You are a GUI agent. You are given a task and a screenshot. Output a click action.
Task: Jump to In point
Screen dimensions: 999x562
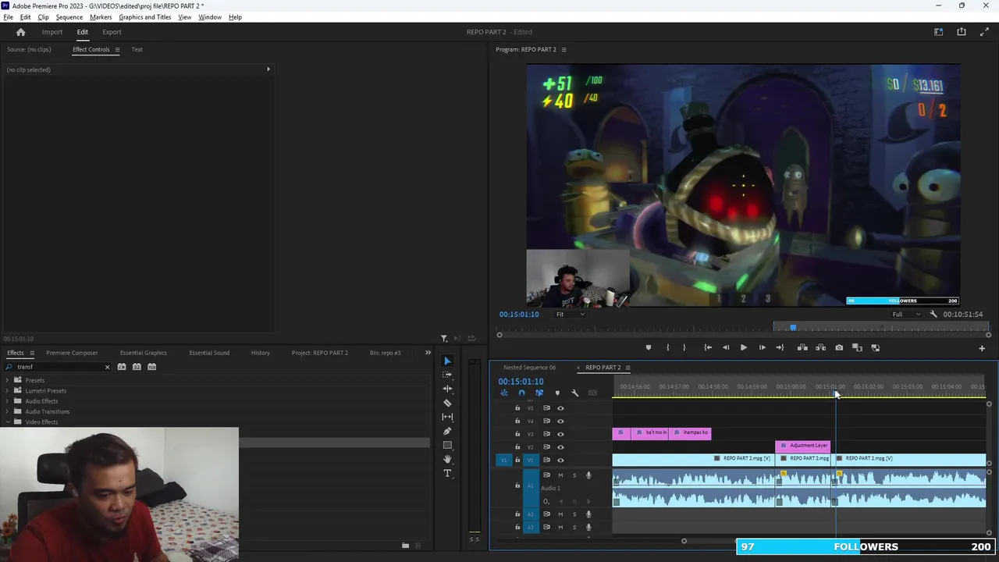tap(708, 347)
